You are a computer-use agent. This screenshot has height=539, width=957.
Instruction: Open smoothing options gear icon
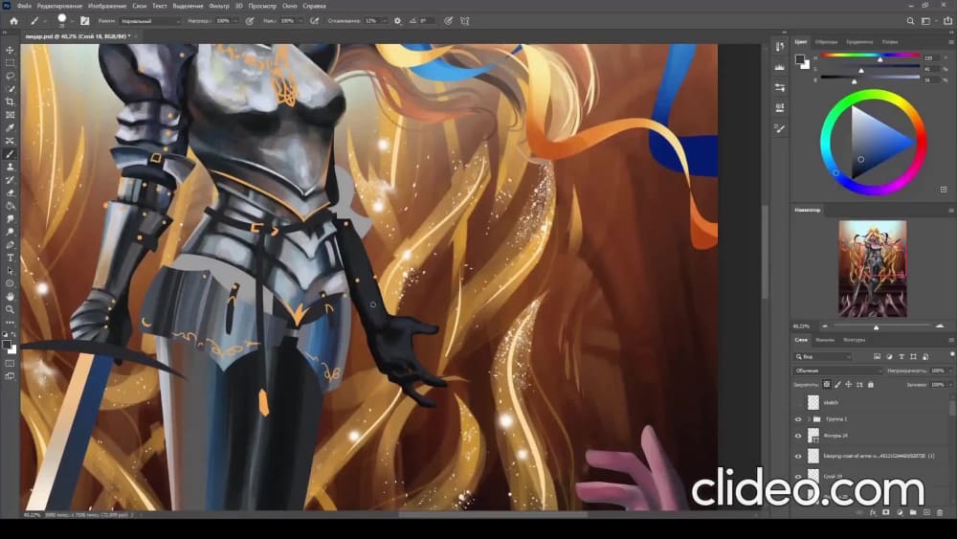[x=398, y=21]
